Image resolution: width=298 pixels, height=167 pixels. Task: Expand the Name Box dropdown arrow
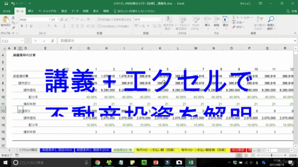click(x=22, y=41)
